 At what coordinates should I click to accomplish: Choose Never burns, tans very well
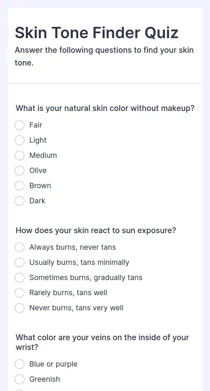pos(20,308)
